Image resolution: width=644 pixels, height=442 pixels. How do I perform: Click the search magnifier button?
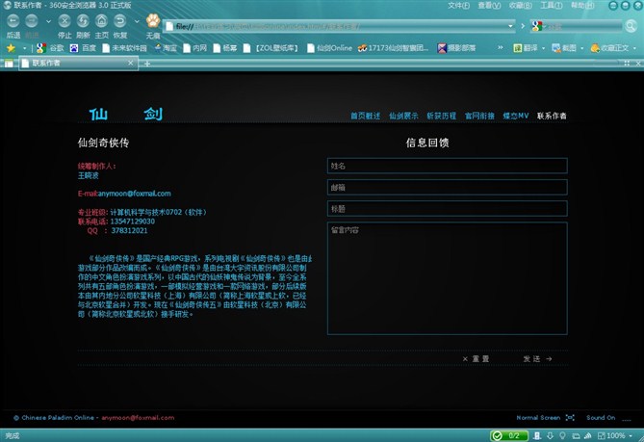[x=631, y=26]
